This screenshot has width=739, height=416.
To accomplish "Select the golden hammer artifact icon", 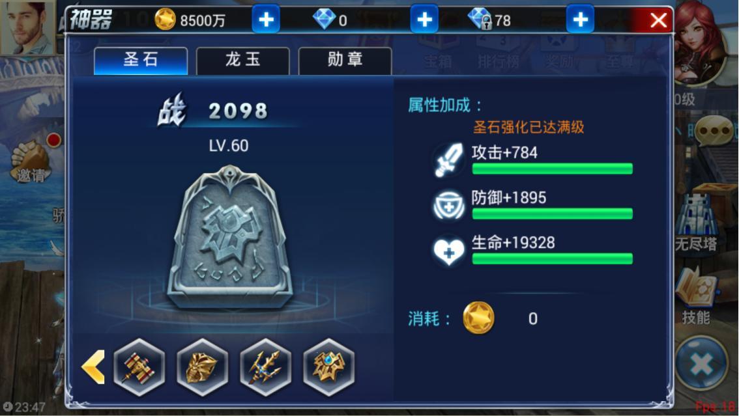I will coord(139,367).
